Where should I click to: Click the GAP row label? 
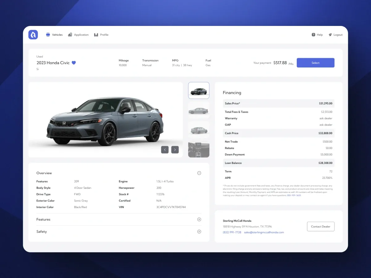pos(228,125)
